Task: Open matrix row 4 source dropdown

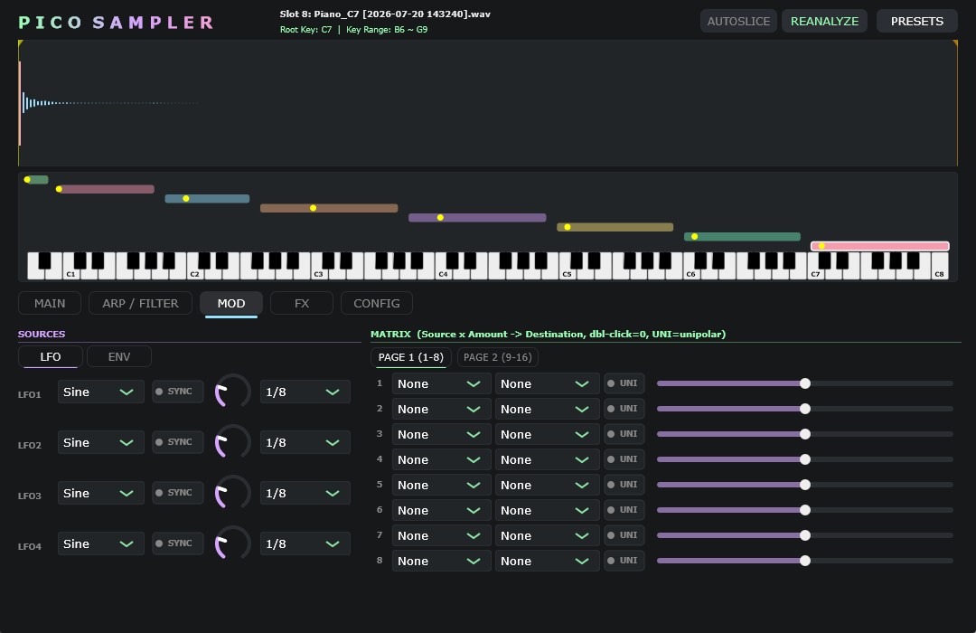Action: click(441, 459)
